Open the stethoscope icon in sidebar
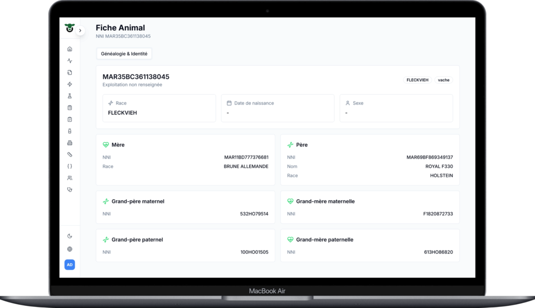The width and height of the screenshot is (535, 308). pos(69,190)
